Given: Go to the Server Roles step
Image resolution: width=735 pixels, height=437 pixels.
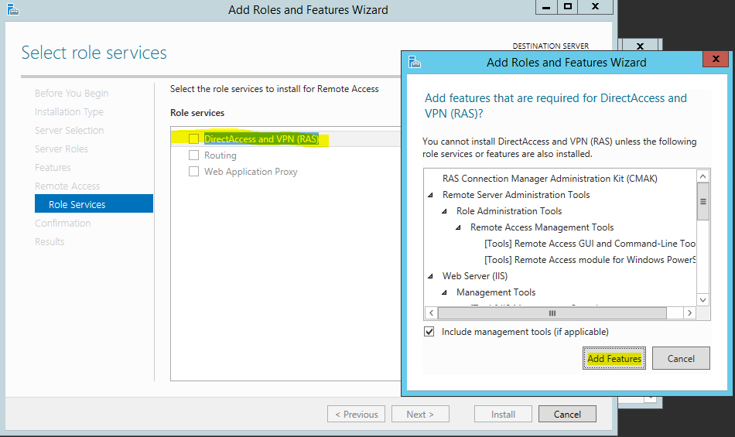Looking at the screenshot, I should 61,149.
